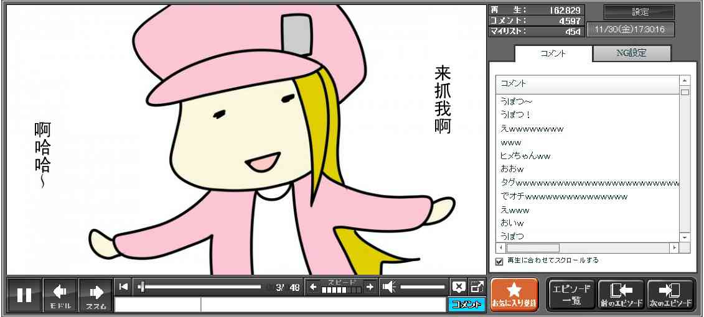Submit comment with the blue コメント button
The width and height of the screenshot is (704, 317).
466,305
